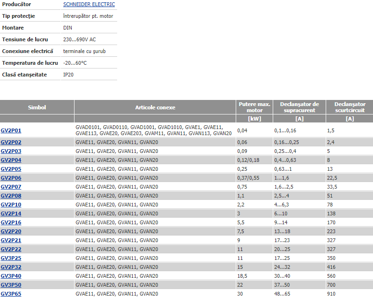The height and width of the screenshot is (297, 373).
Task: Select the [kW] unit cell
Action: (254, 119)
